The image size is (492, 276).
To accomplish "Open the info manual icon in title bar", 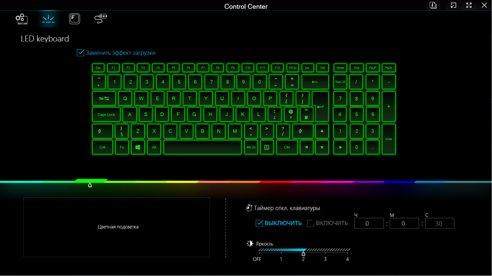I will click(433, 6).
